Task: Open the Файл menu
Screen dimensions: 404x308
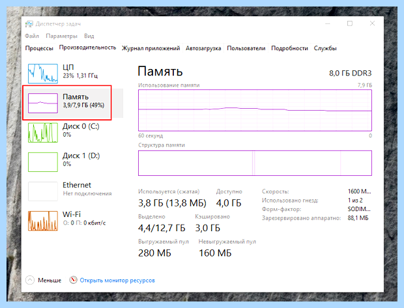Action: 32,36
